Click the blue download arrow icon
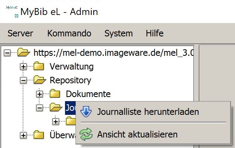 (86, 112)
